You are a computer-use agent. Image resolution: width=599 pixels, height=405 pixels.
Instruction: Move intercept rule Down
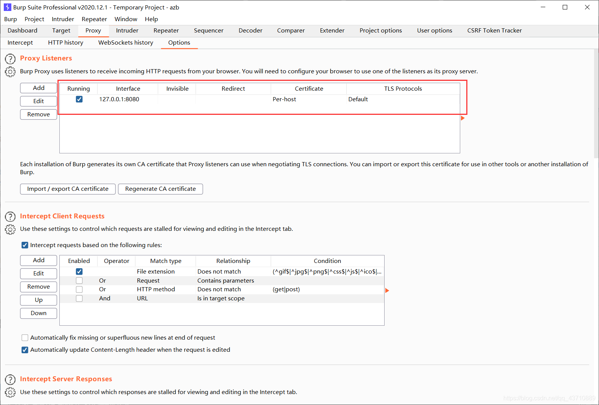click(x=39, y=313)
